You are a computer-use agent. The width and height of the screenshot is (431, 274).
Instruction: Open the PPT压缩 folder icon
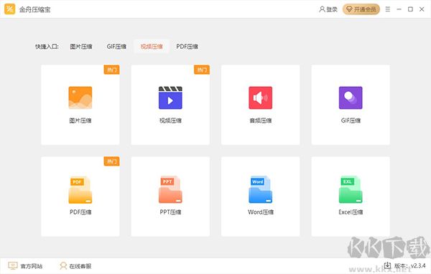[170, 189]
